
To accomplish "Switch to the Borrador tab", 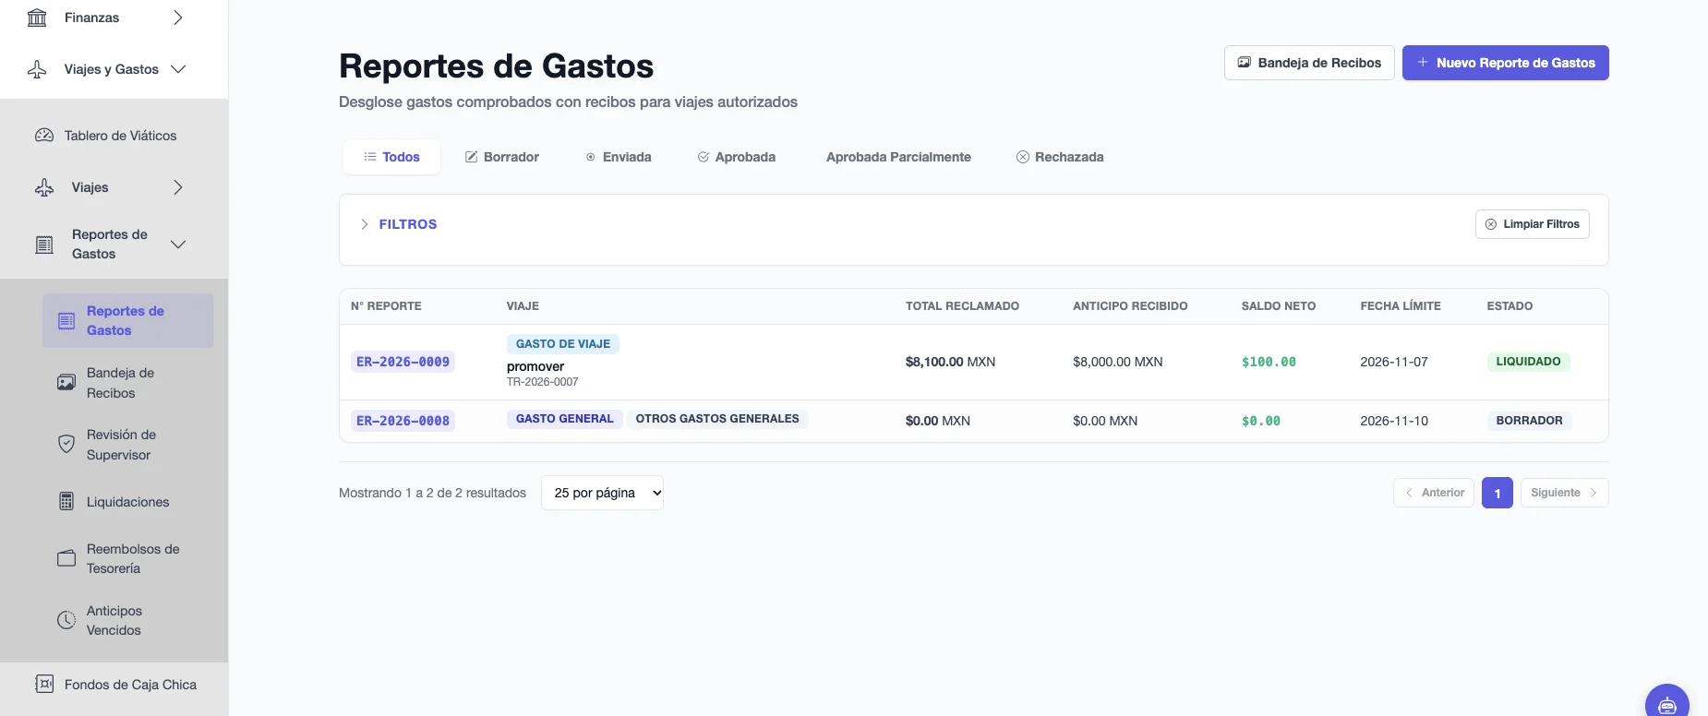I will click(x=501, y=157).
